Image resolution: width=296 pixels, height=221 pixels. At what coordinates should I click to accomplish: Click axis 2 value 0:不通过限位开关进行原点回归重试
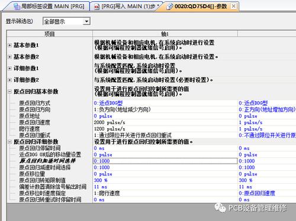tap(267, 135)
